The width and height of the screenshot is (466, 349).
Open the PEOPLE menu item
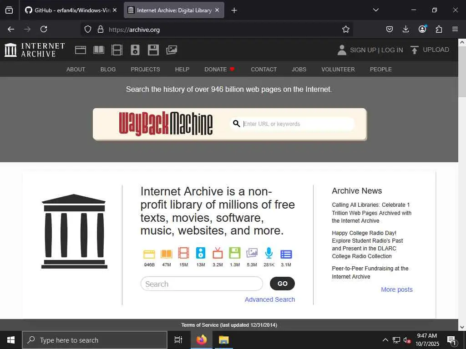pos(381,70)
